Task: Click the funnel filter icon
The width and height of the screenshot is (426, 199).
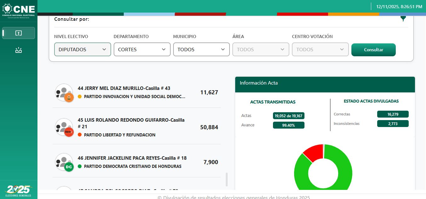Action: tap(403, 19)
